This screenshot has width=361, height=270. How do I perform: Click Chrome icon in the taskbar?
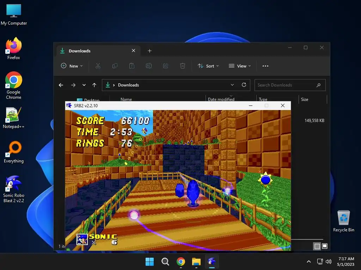click(x=181, y=262)
